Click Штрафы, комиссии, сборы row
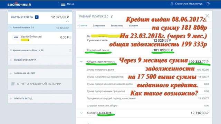 click(x=148, y=106)
